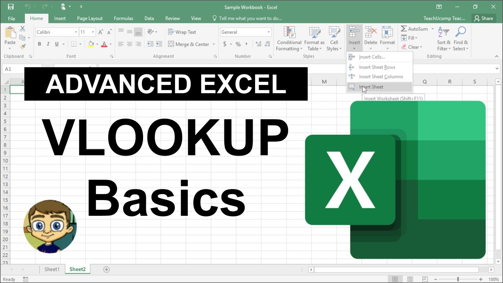Switch to the Sheet1 worksheet tab
Viewport: 503px width, 283px height.
52,269
